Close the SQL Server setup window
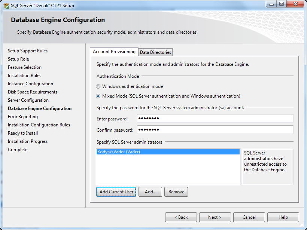The image size is (307, 230). click(295, 4)
